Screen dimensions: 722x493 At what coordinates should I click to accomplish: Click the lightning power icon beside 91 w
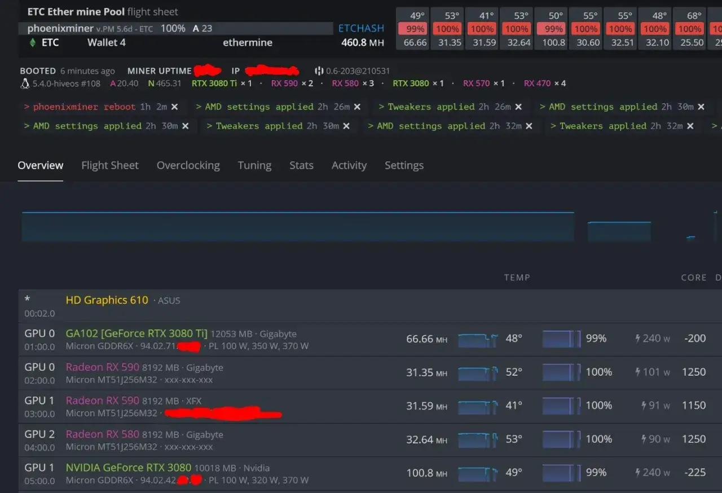[x=644, y=406]
